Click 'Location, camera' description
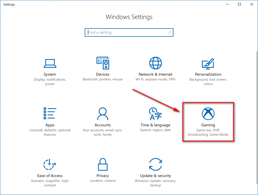This screenshot has height=195, width=258. 103,181
